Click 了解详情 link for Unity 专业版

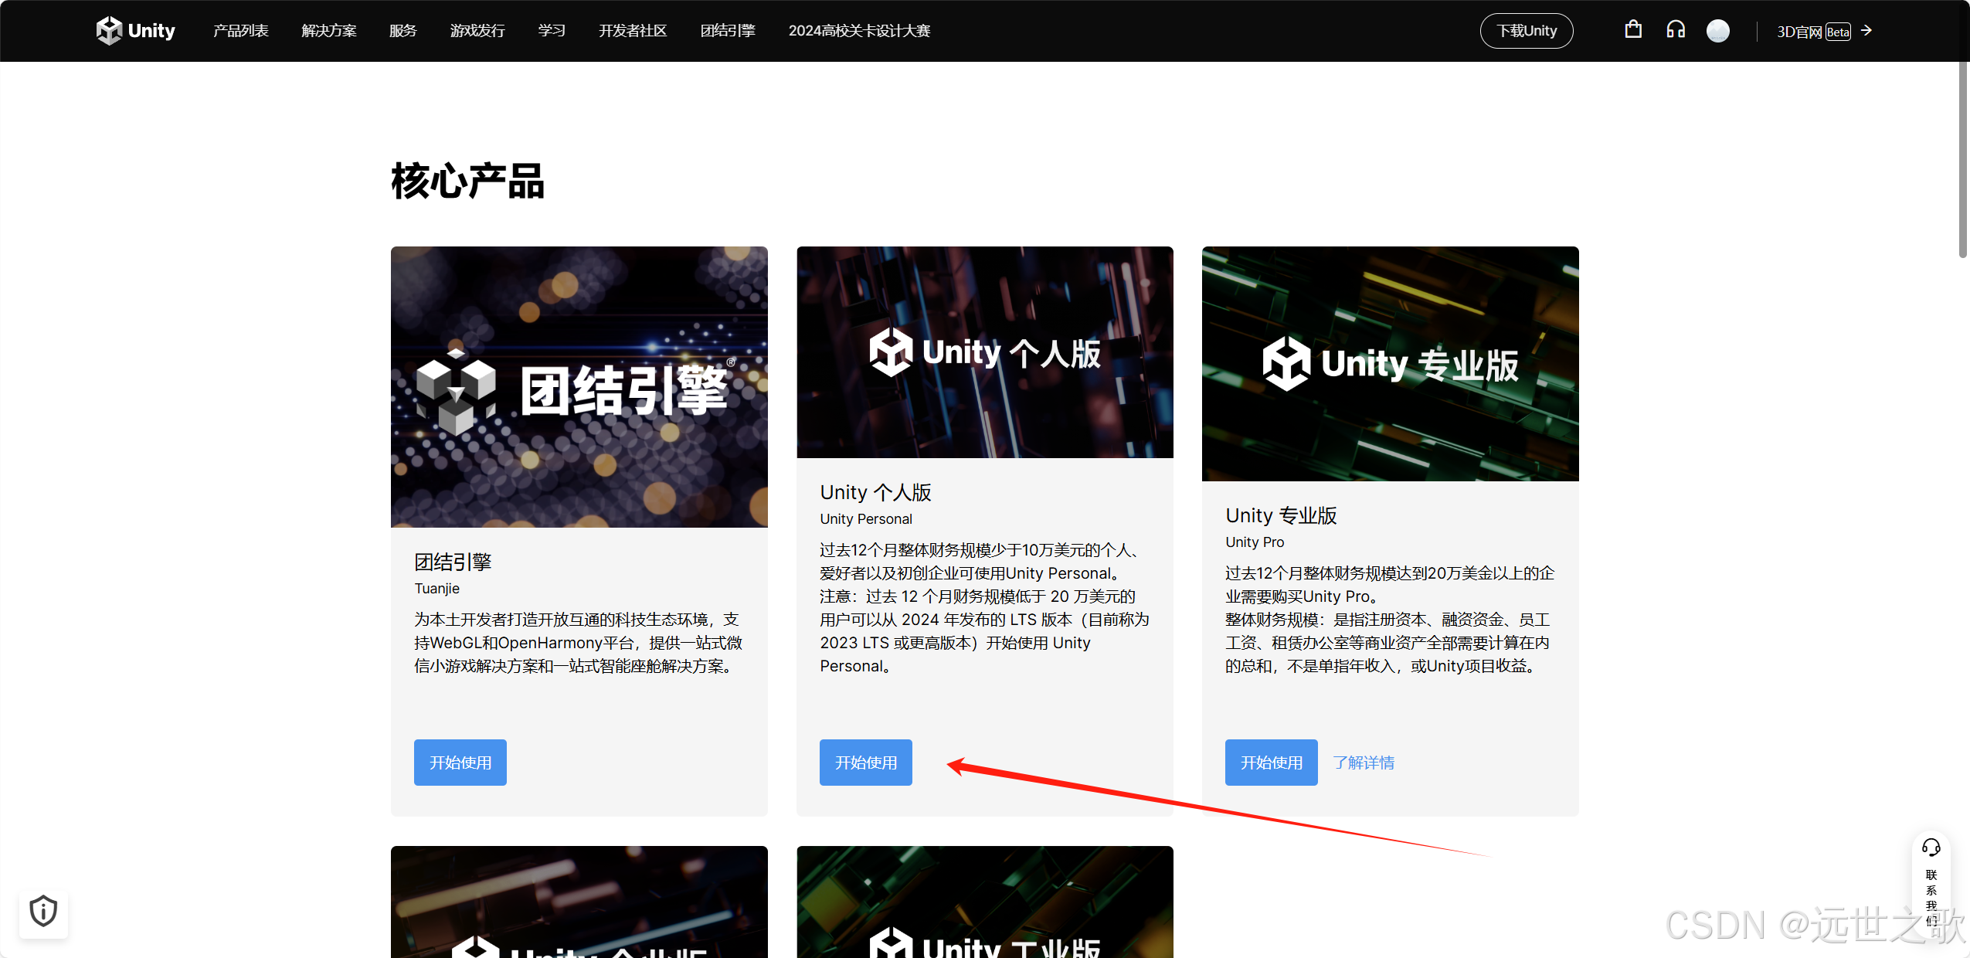pyautogui.click(x=1363, y=763)
